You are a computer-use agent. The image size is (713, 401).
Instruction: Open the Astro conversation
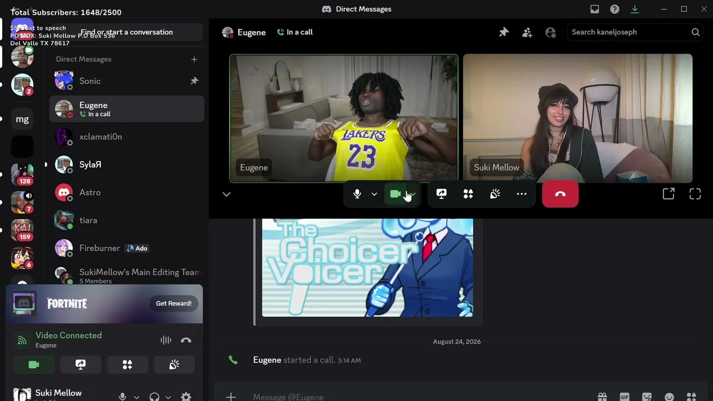point(126,193)
